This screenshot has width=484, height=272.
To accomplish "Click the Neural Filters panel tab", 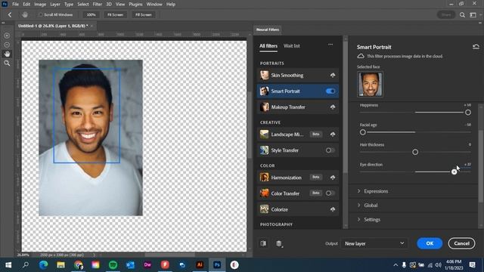I will tap(267, 29).
